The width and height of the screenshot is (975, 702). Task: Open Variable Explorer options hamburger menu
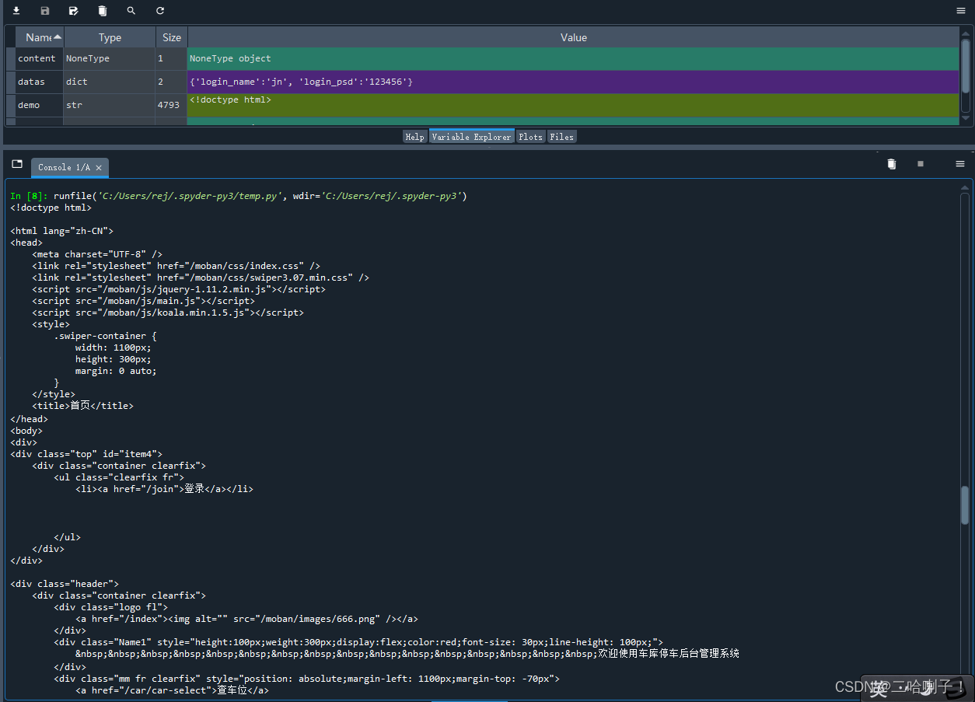point(960,11)
